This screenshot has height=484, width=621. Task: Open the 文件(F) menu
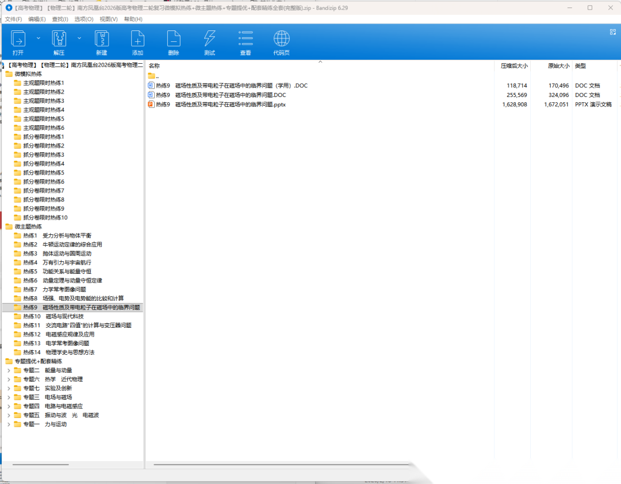click(x=14, y=19)
